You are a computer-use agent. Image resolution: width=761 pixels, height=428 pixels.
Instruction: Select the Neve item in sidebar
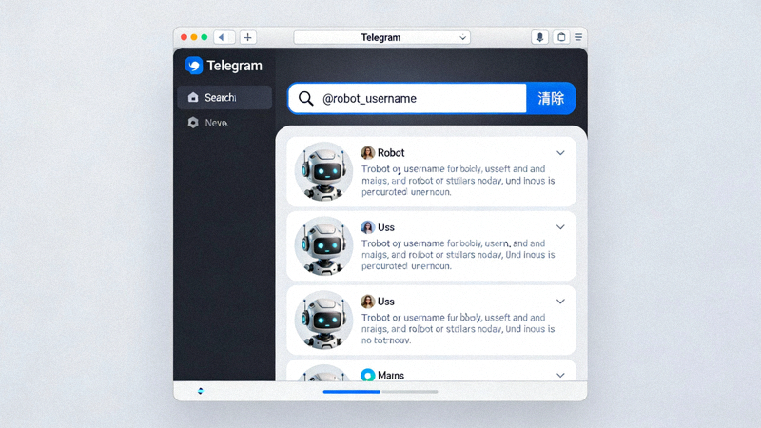(x=215, y=123)
